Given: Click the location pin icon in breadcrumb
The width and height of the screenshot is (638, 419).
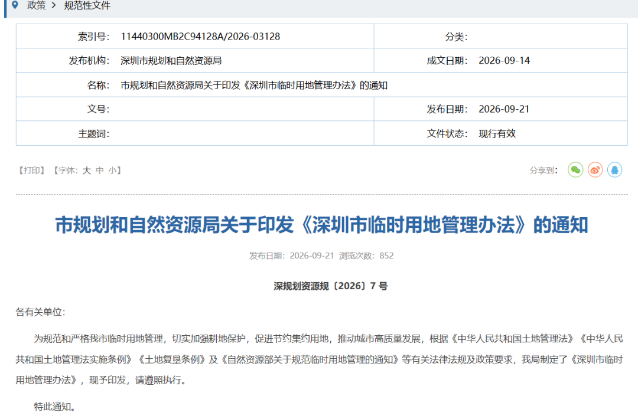Looking at the screenshot, I should [15, 5].
